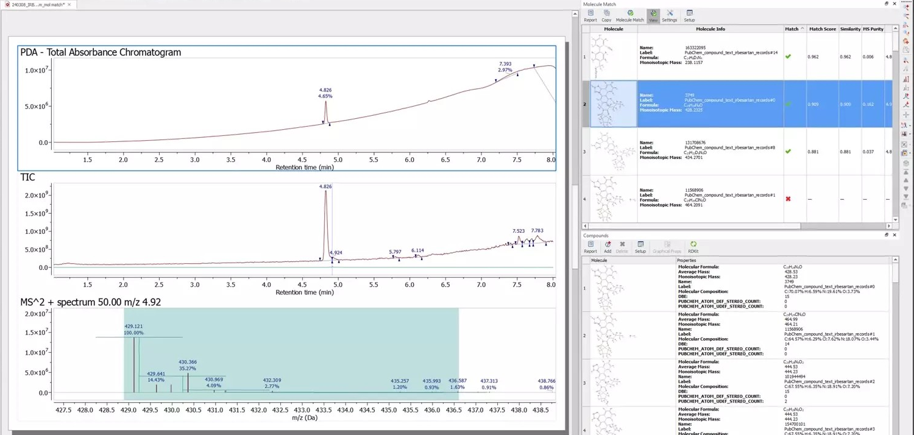
Task: Select the 240308 mol match document tab
Action: click(x=37, y=4)
